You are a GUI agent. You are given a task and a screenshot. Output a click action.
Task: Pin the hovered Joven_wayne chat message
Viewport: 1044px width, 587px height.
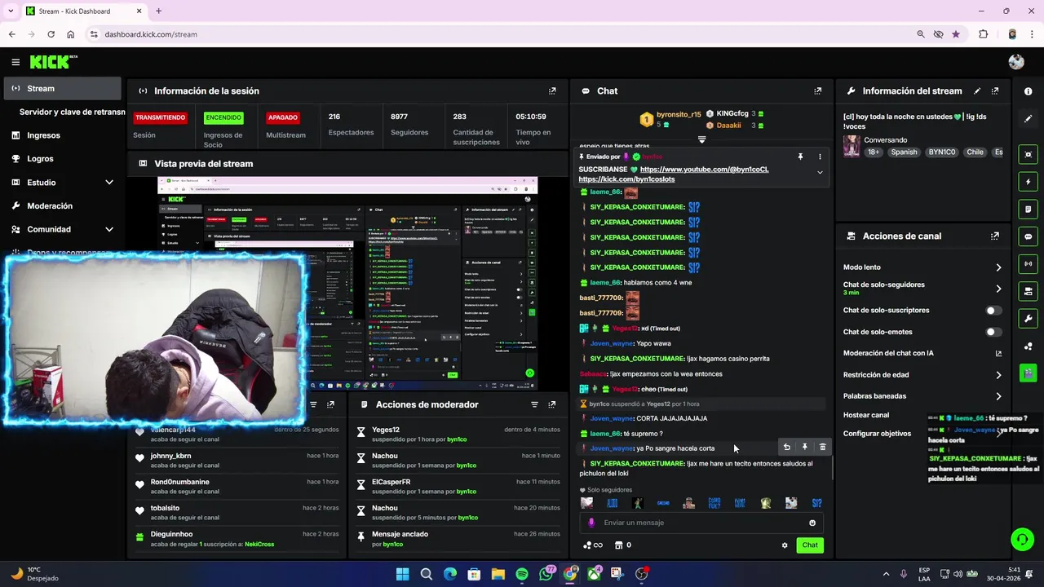tap(804, 447)
